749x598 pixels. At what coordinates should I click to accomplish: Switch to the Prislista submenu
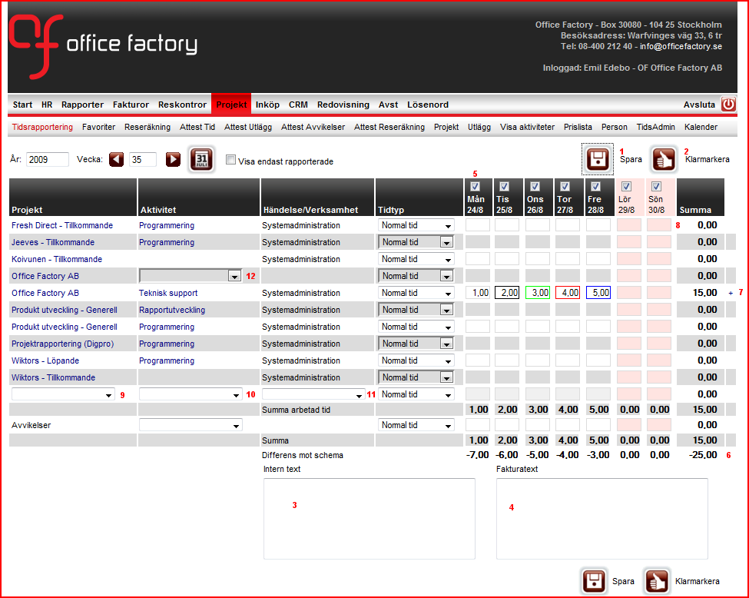pos(578,127)
